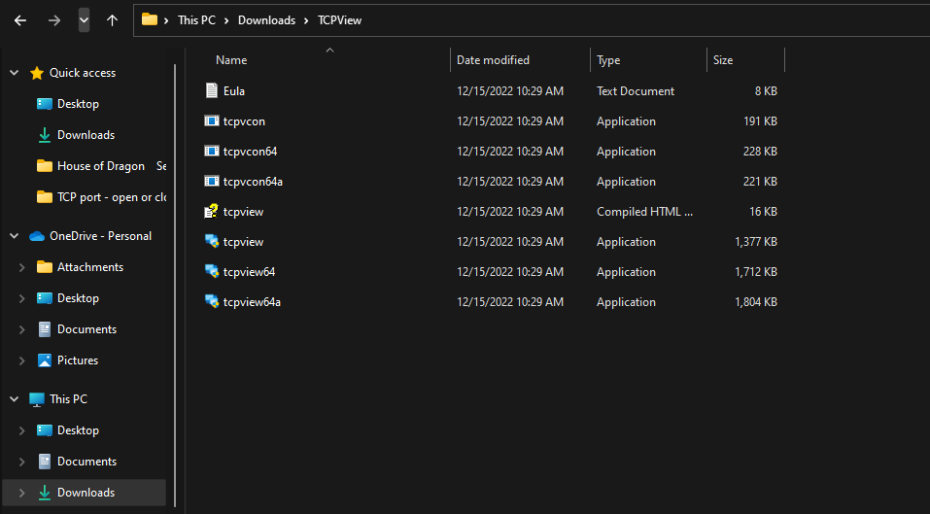Open Desktop under Quick access
The height and width of the screenshot is (514, 930).
click(x=78, y=104)
